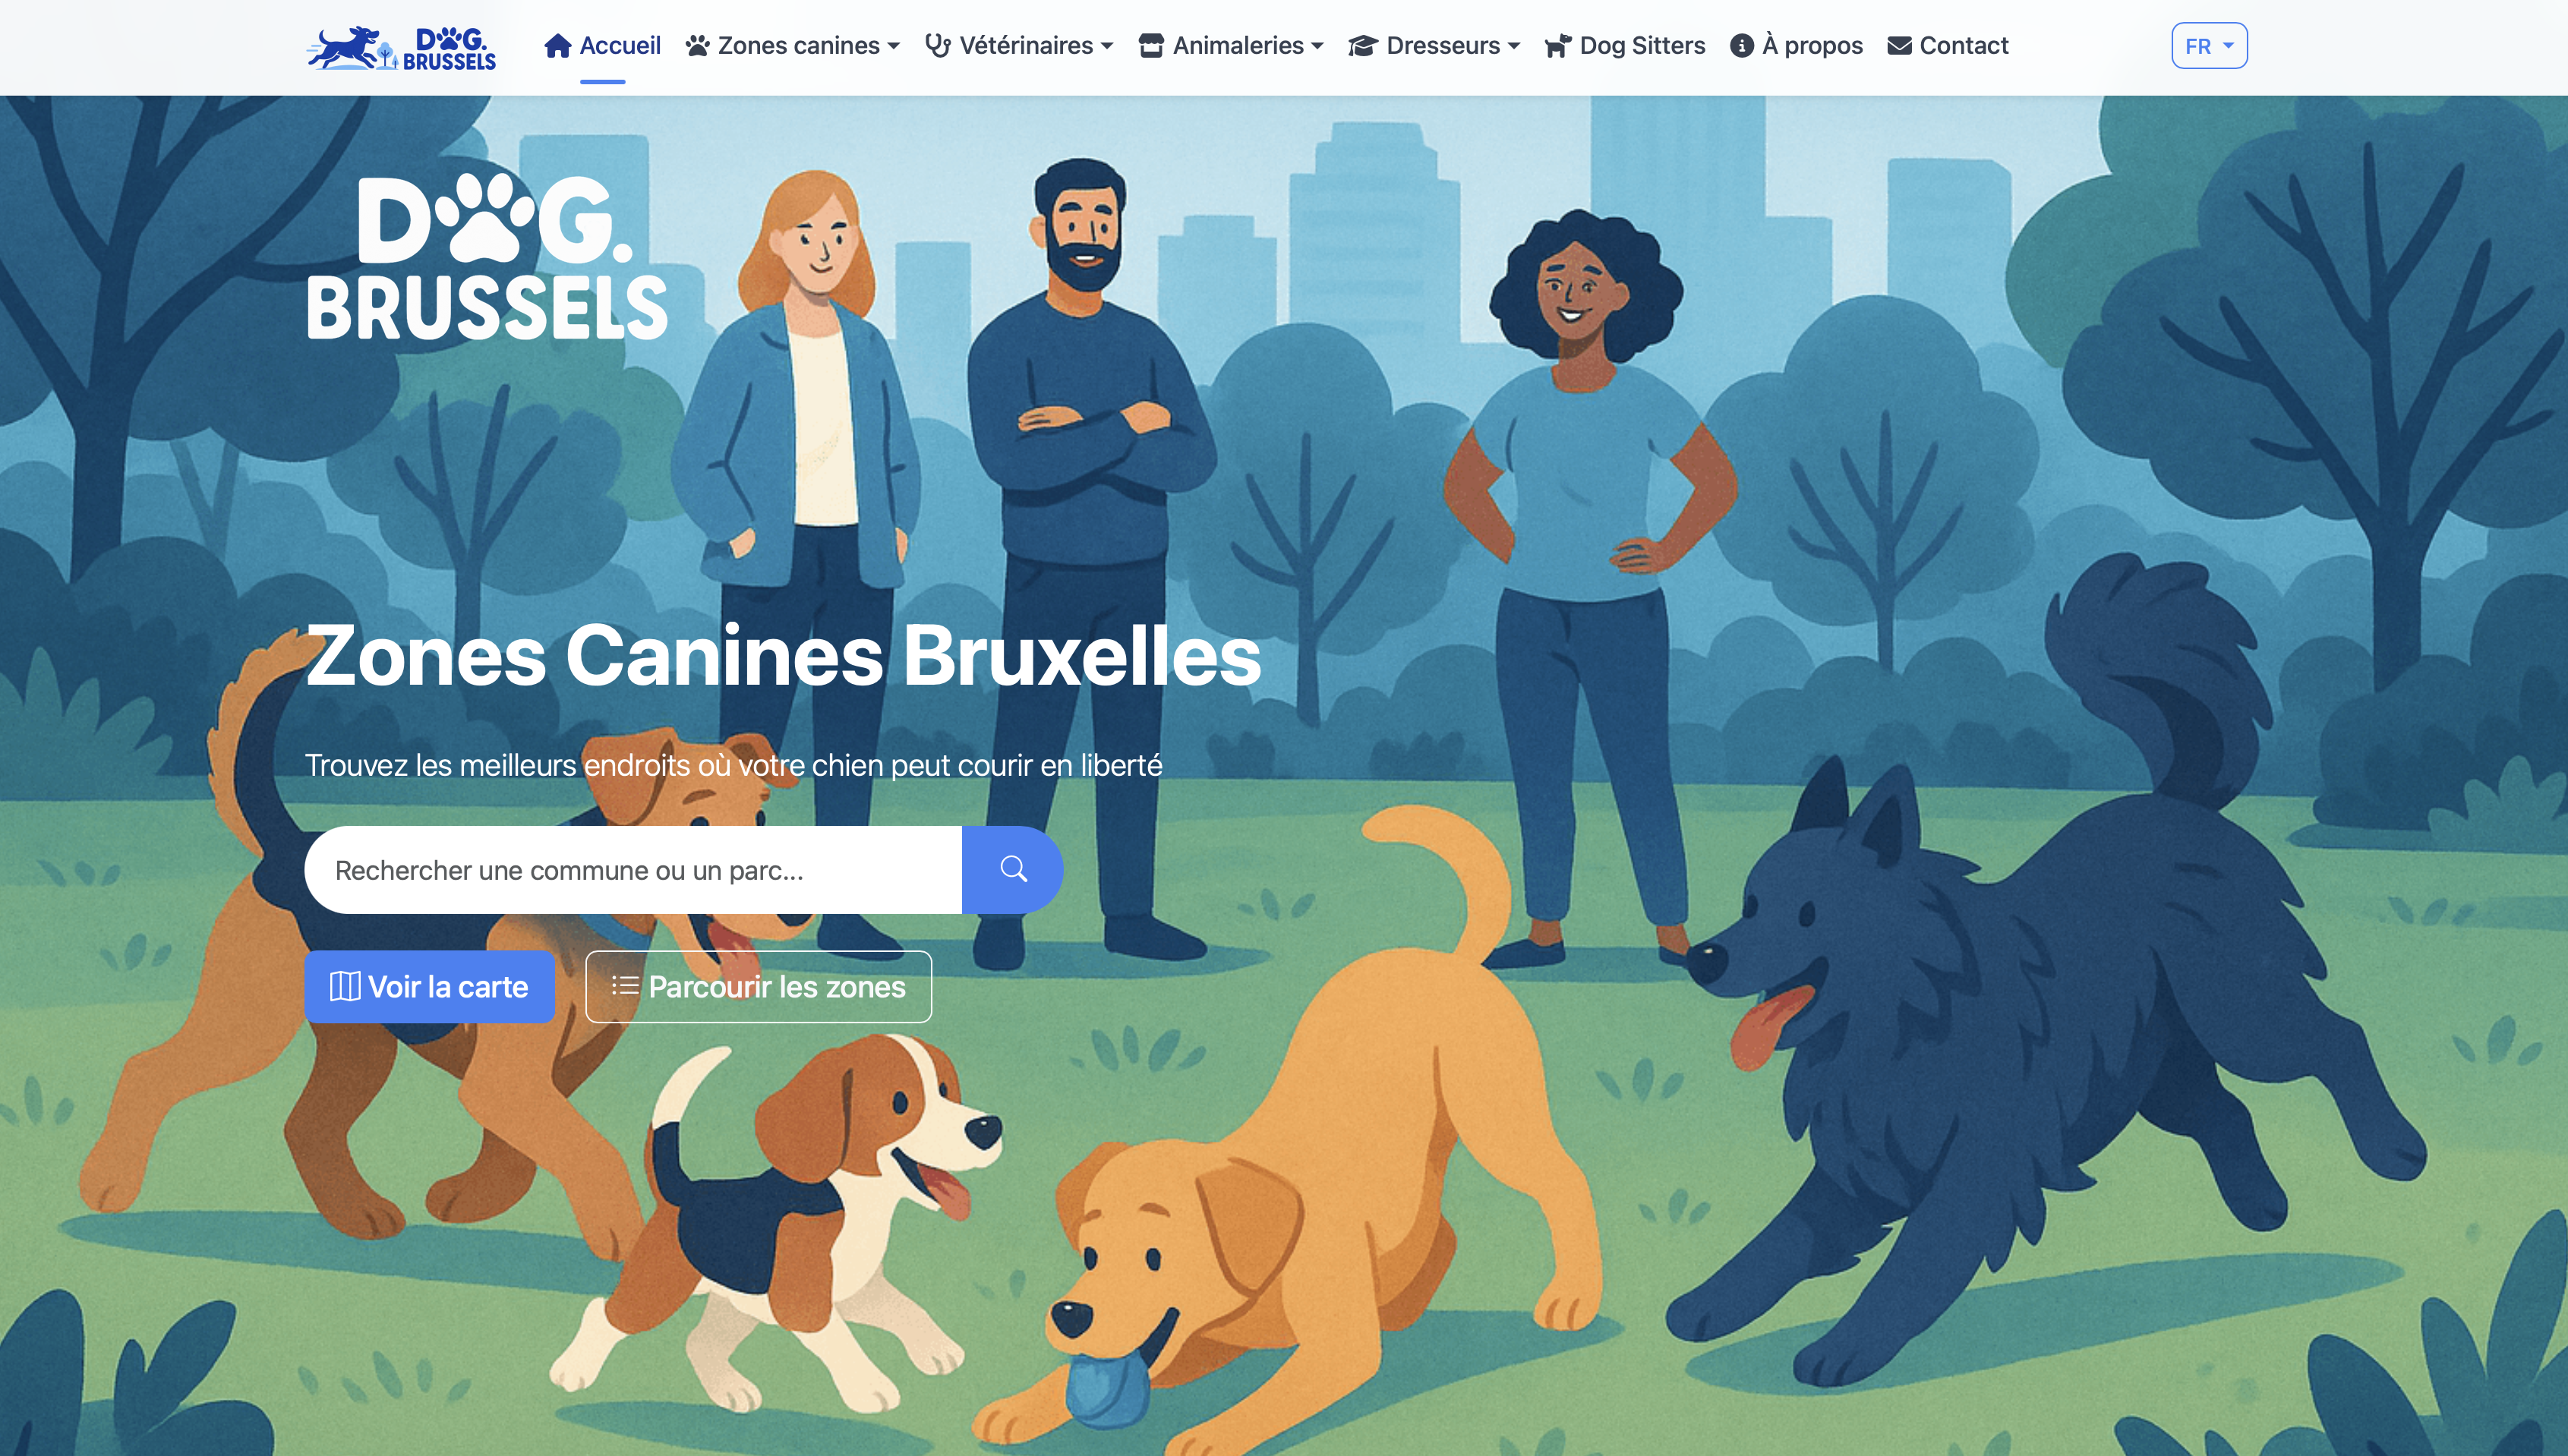2568x1456 pixels.
Task: Expand the Animaleries dropdown menu
Action: pyautogui.click(x=1231, y=46)
